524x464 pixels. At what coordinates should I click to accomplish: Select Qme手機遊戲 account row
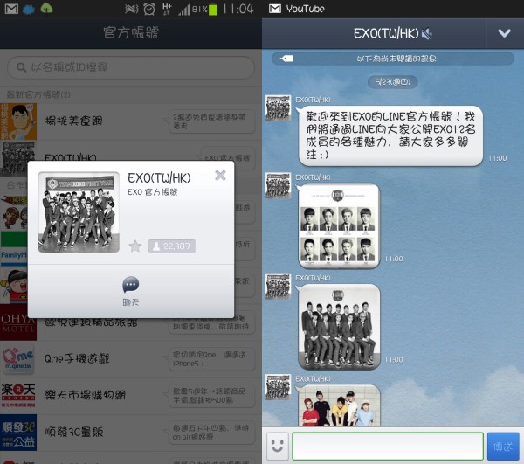coord(131,359)
